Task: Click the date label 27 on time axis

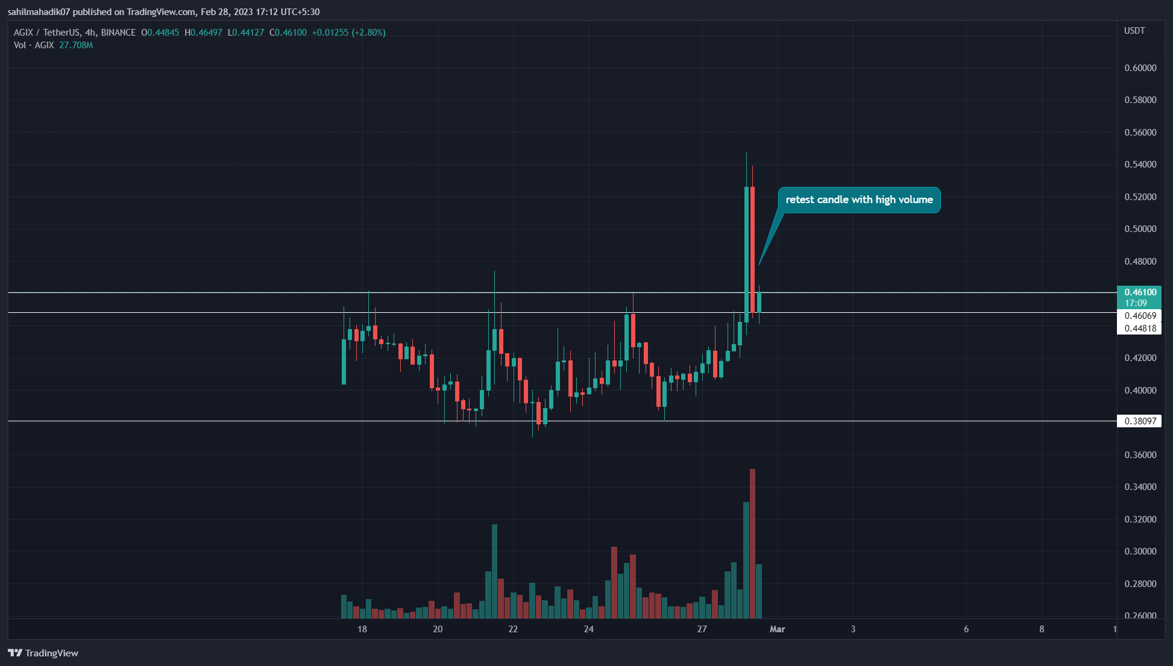Action: click(702, 629)
